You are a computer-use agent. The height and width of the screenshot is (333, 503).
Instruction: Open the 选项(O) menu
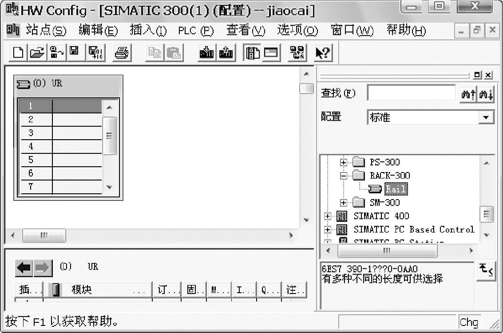pyautogui.click(x=297, y=30)
